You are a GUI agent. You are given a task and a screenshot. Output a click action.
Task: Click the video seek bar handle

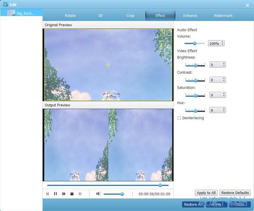click(x=160, y=185)
